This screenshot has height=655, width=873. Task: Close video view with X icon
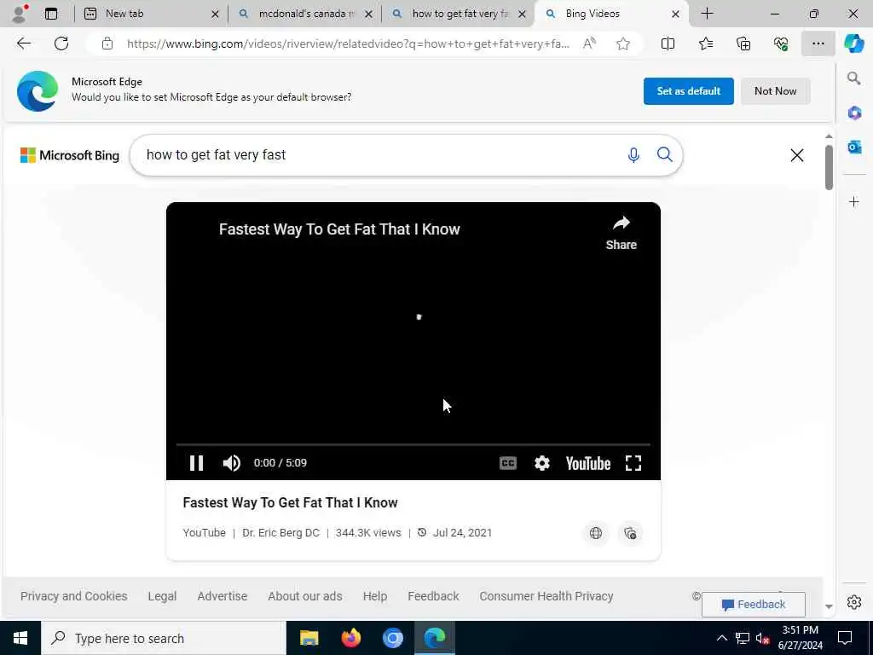coord(797,155)
